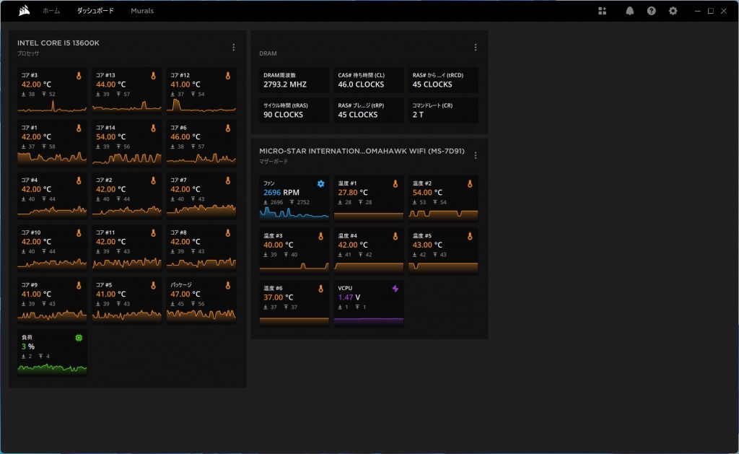Open the notifications bell icon
Viewport: 739px width, 454px height.
629,11
